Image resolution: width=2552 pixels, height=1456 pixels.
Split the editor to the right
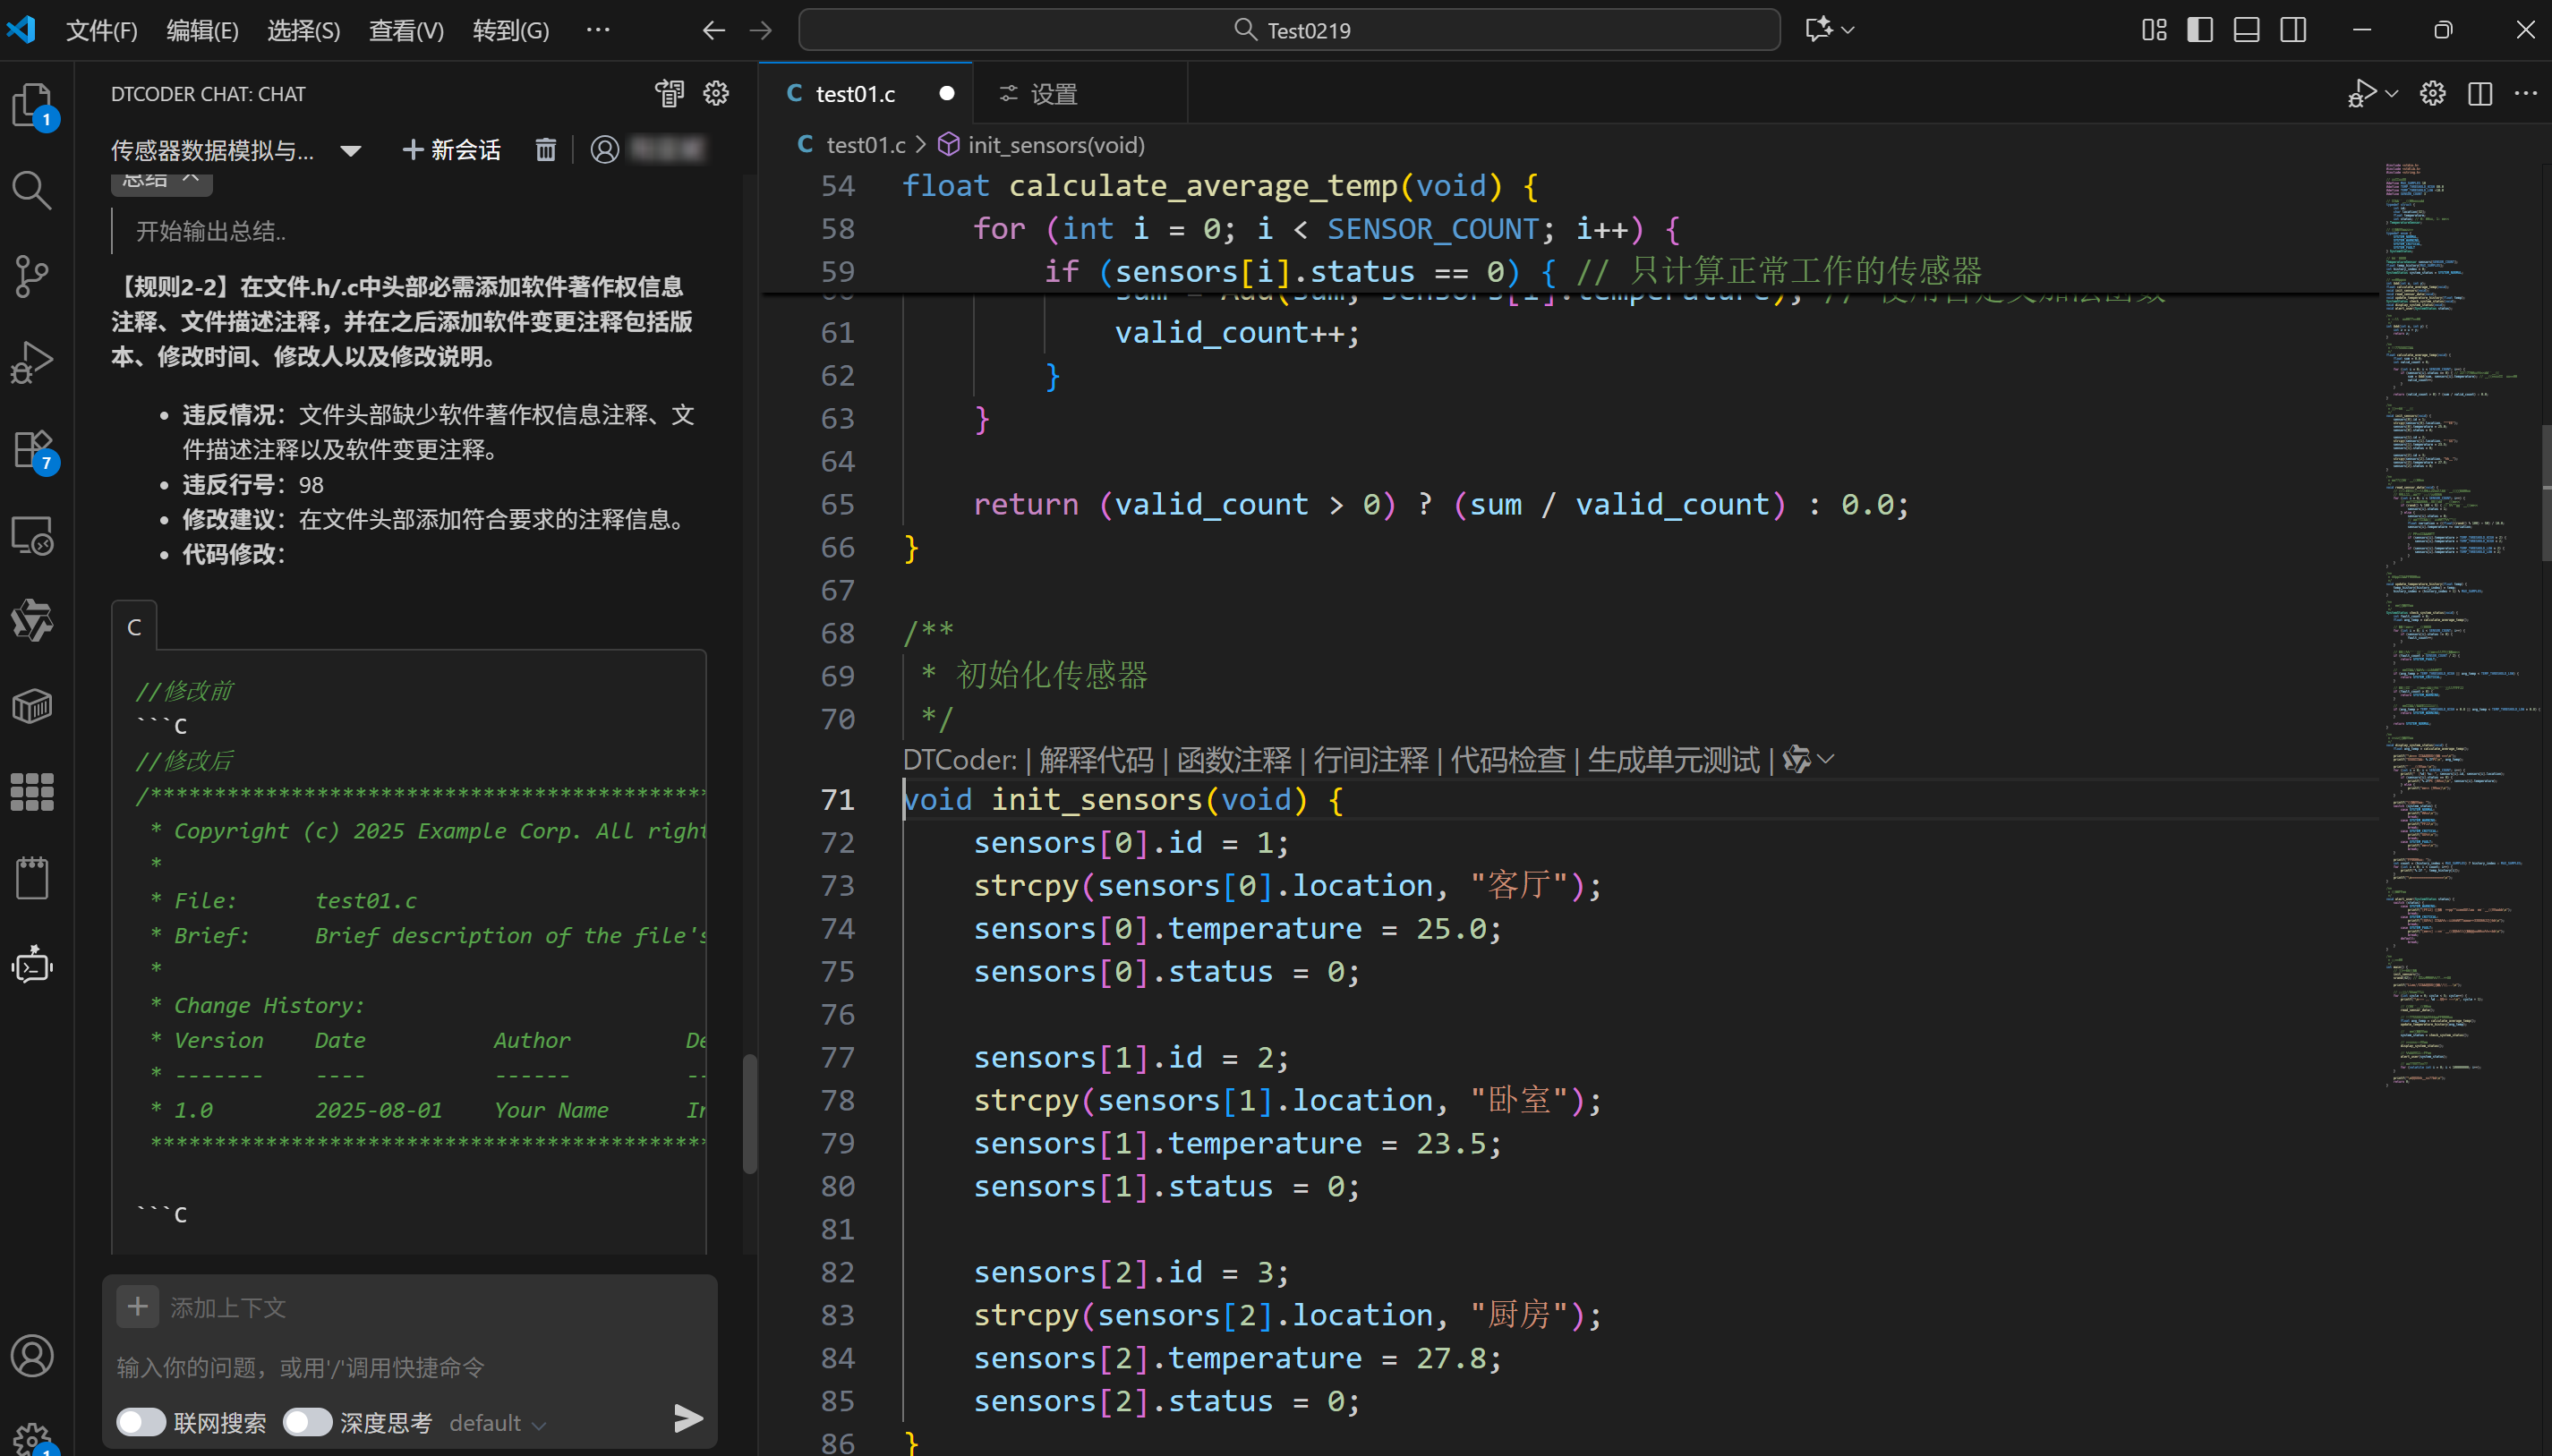[x=2480, y=94]
